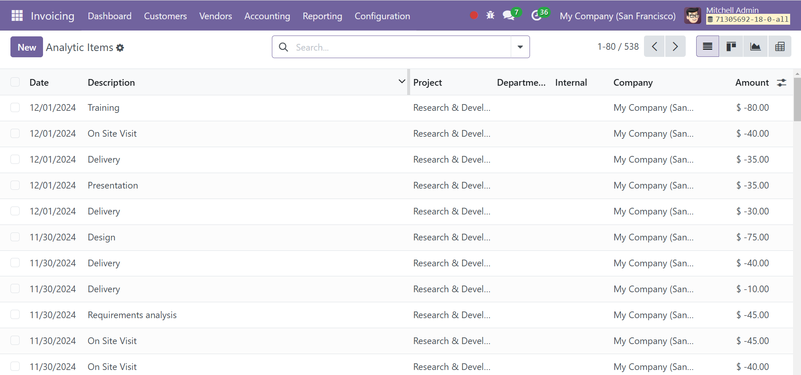The width and height of the screenshot is (801, 375).
Task: Open Analytic Items gear settings
Action: (x=120, y=48)
